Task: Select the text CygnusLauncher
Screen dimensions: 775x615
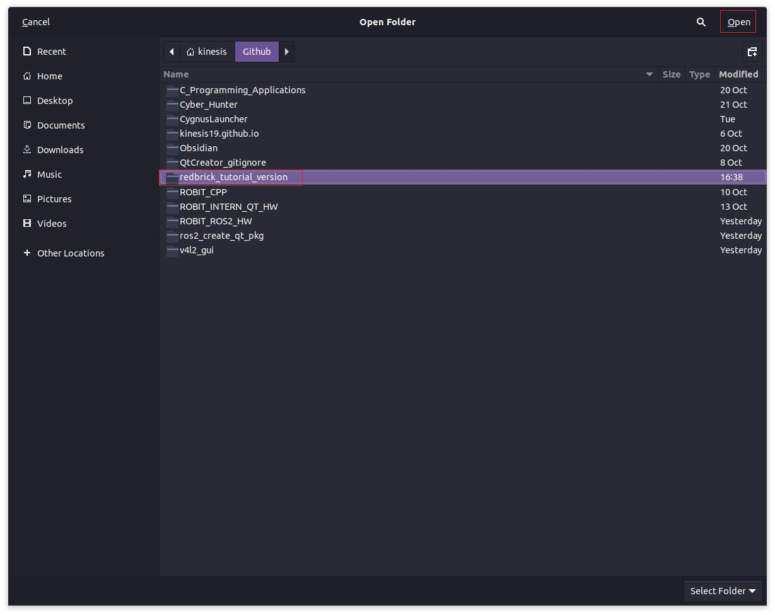Action: click(214, 119)
